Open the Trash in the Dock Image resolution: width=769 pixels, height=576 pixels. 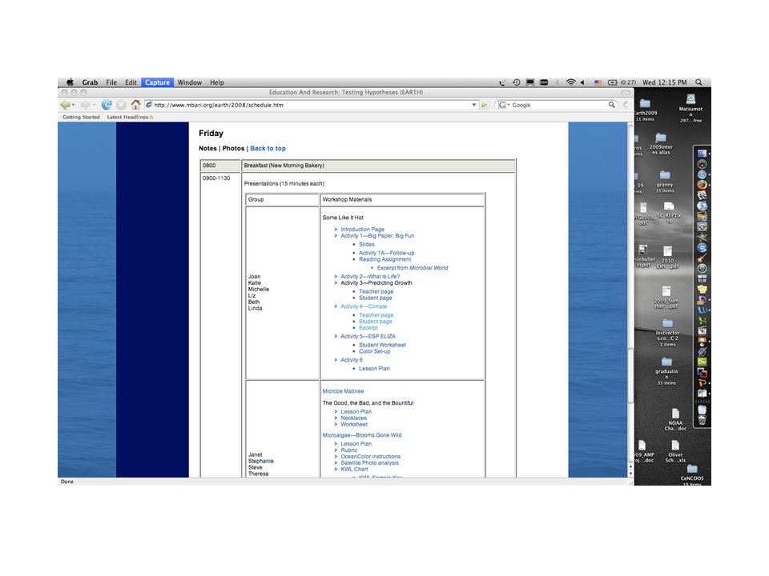(x=703, y=420)
